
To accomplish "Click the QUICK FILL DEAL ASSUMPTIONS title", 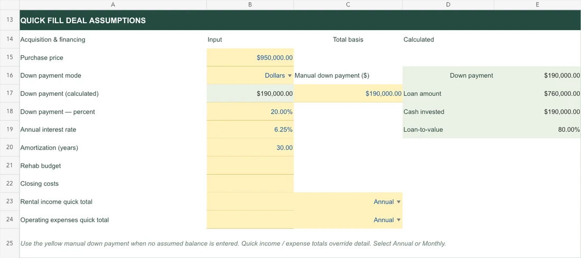I will point(83,21).
